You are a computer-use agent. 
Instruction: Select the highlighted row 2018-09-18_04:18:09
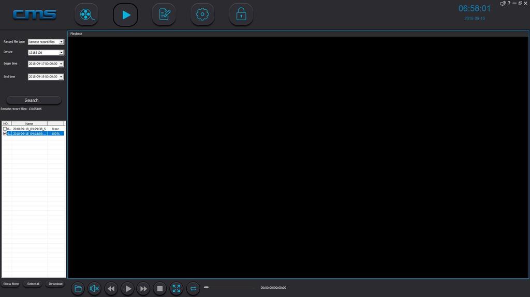click(x=33, y=134)
